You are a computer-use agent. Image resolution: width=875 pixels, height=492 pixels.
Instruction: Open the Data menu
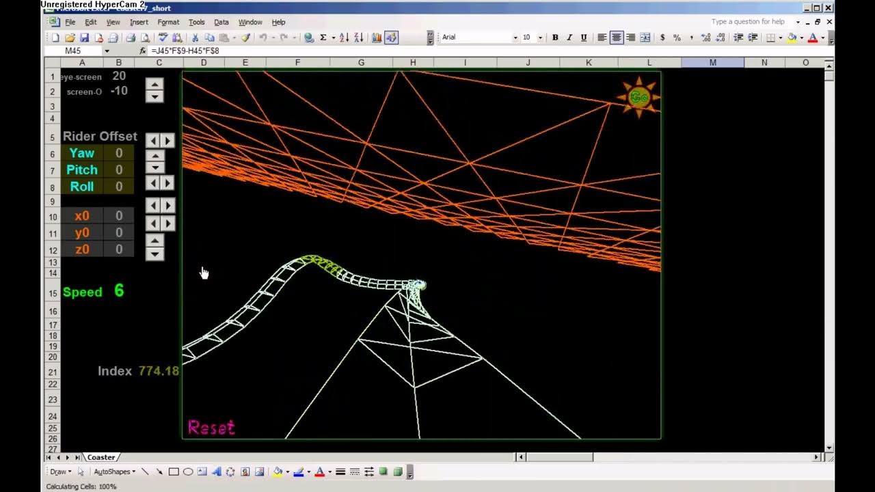221,22
